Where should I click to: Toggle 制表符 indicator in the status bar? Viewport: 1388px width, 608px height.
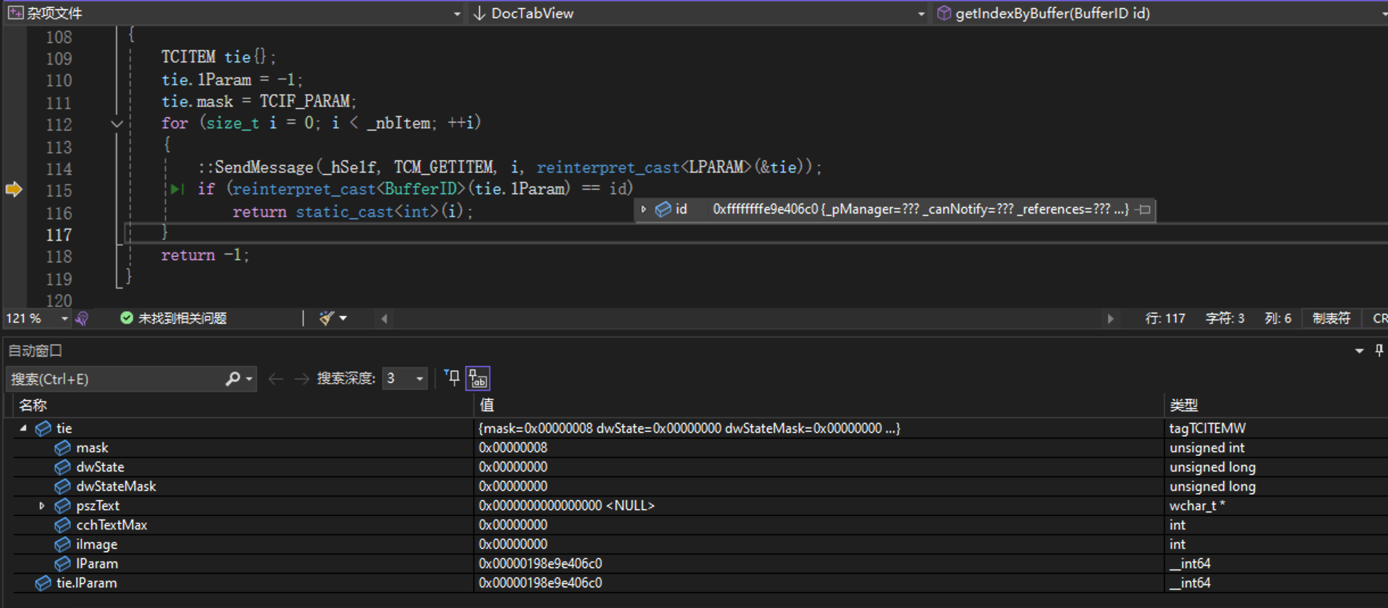[1330, 318]
